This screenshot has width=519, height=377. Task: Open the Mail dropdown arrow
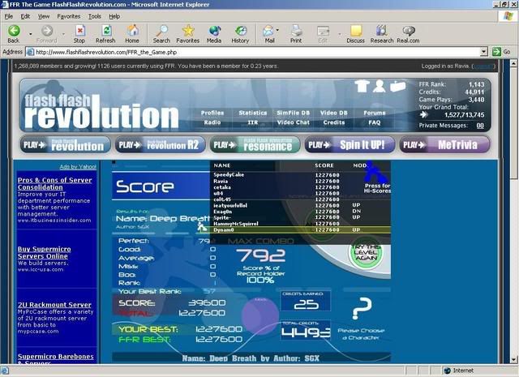[x=278, y=31]
